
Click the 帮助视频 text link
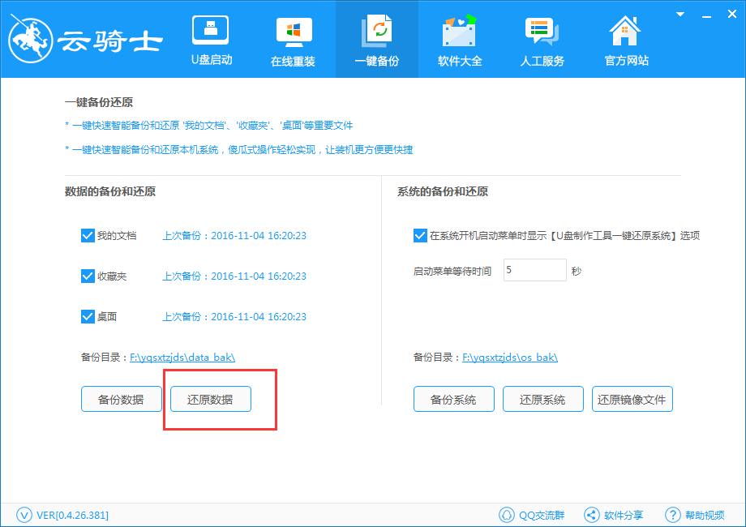[x=705, y=515]
